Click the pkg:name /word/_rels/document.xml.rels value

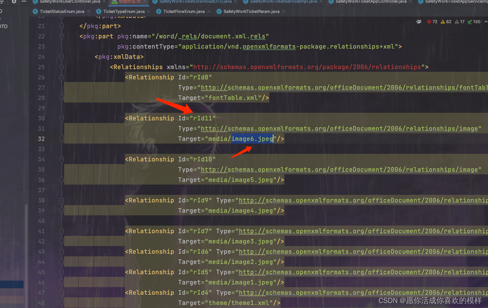tap(210, 36)
